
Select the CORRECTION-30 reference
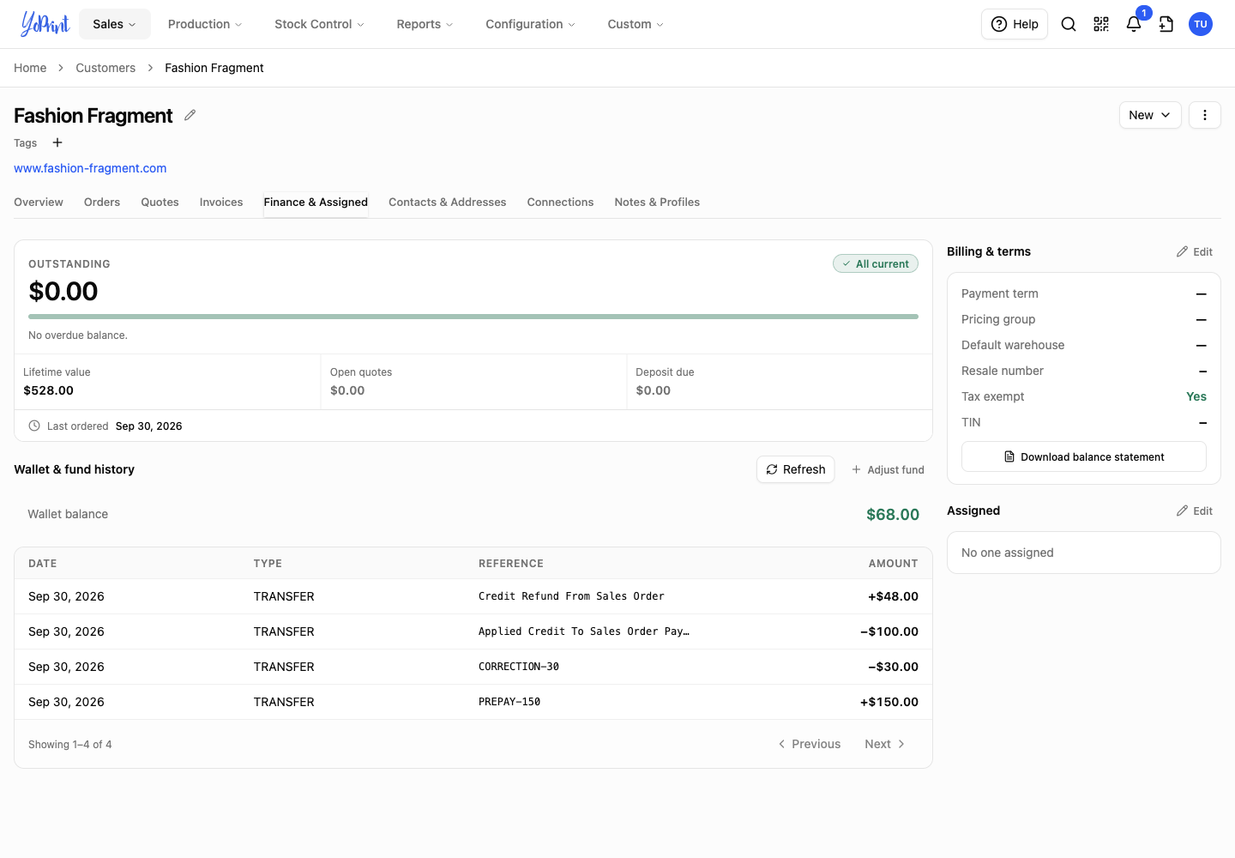tap(519, 667)
